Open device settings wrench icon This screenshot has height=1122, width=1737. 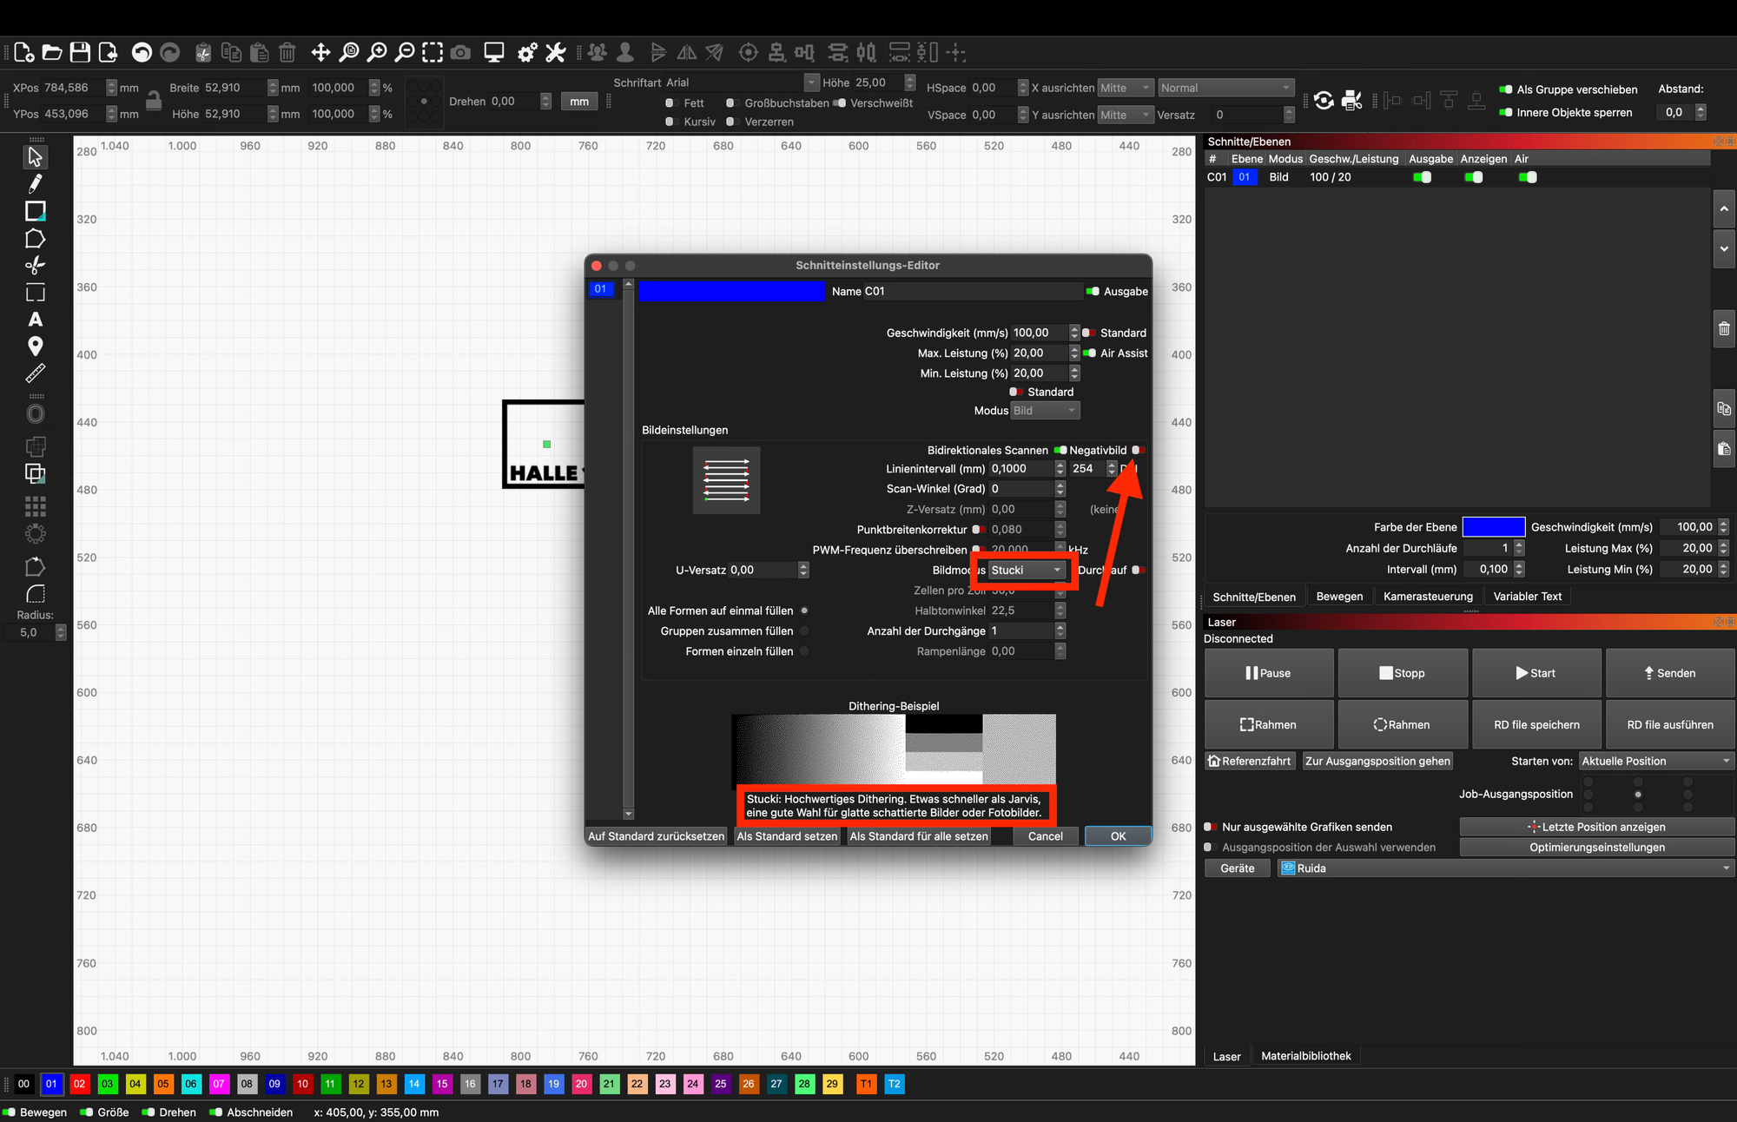[556, 53]
